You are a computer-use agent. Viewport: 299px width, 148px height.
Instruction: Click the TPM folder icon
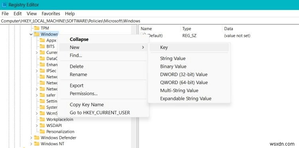coord(37,28)
